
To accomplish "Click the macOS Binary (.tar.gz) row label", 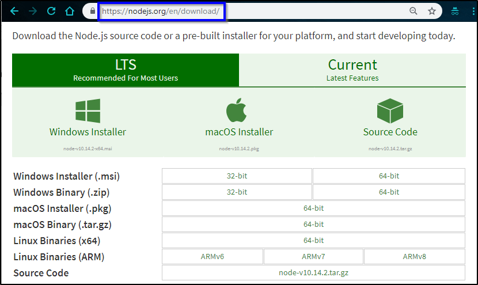I will (62, 225).
